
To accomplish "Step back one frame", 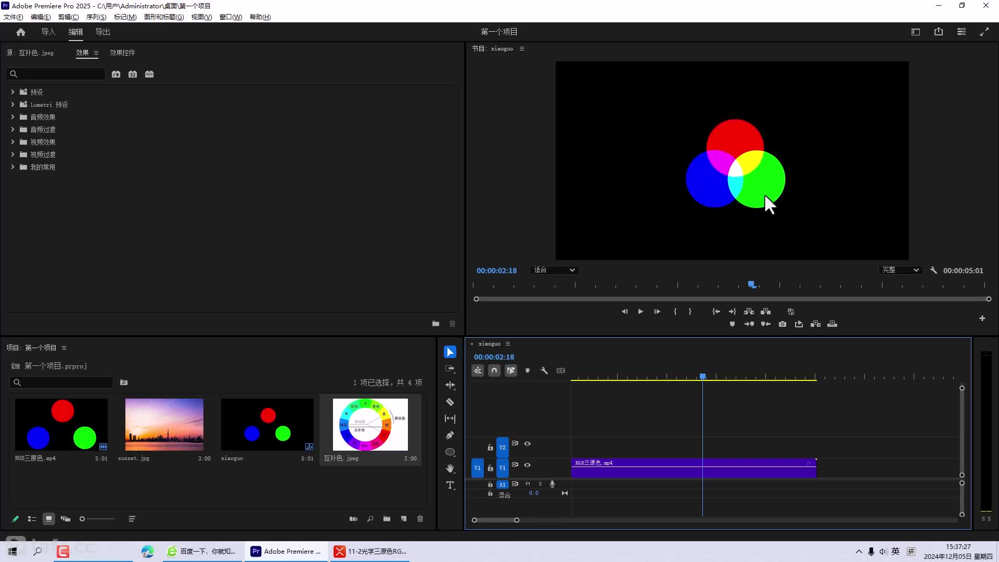I will tap(624, 312).
